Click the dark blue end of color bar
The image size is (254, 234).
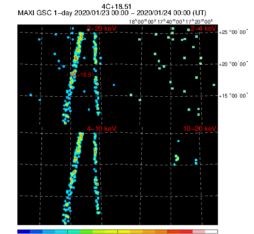click(x=24, y=231)
